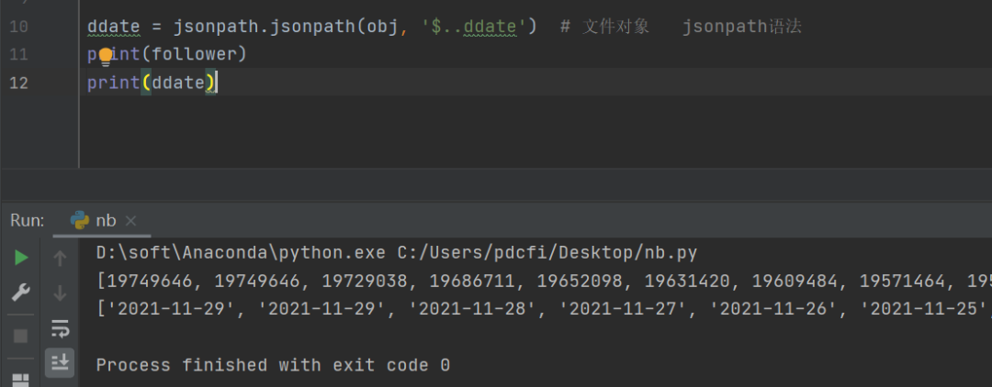
Task: Click 'Process finished with exit code 0'
Action: [273, 365]
